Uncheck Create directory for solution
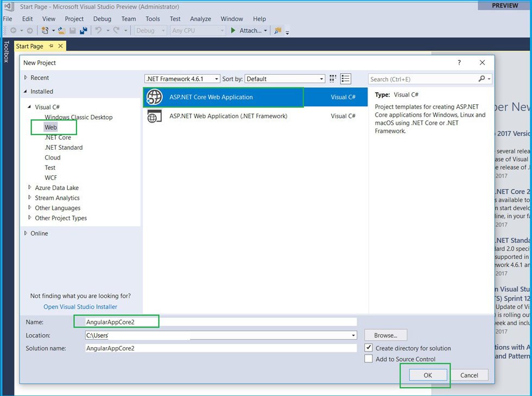Image resolution: width=532 pixels, height=396 pixels. 369,348
